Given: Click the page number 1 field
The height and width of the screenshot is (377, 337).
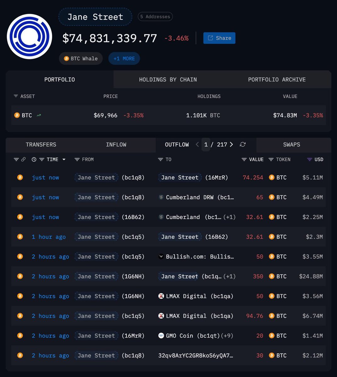Looking at the screenshot, I should pos(206,145).
